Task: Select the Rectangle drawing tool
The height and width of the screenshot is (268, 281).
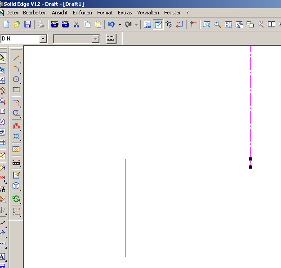Action: point(16,89)
